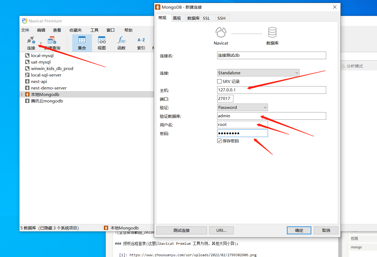This screenshot has height=257, width=377.
Task: Select 腾讯云mongodb in the connection list
Action: tap(47, 101)
